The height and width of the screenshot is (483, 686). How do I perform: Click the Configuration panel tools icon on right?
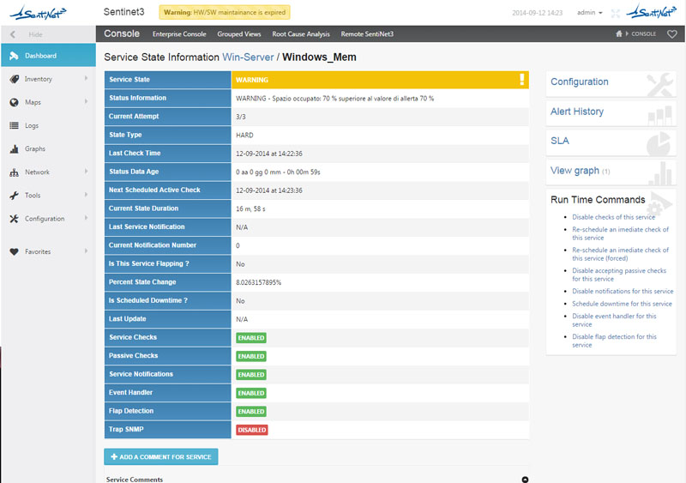coord(660,84)
